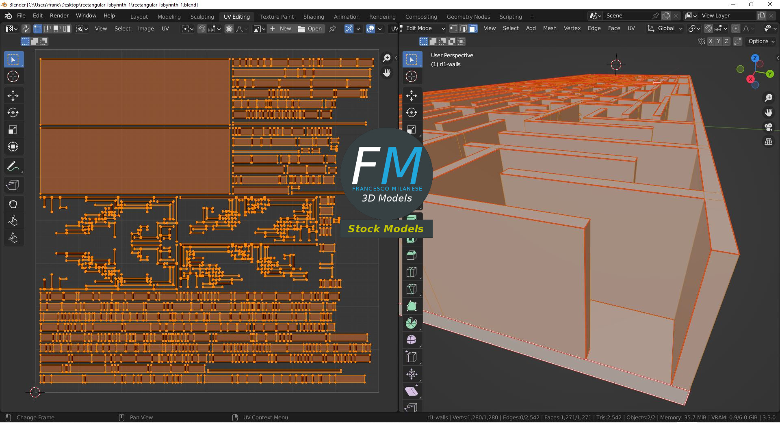Image resolution: width=780 pixels, height=423 pixels.
Task: Toggle X axis mirror in 3D viewport
Action: tap(711, 41)
